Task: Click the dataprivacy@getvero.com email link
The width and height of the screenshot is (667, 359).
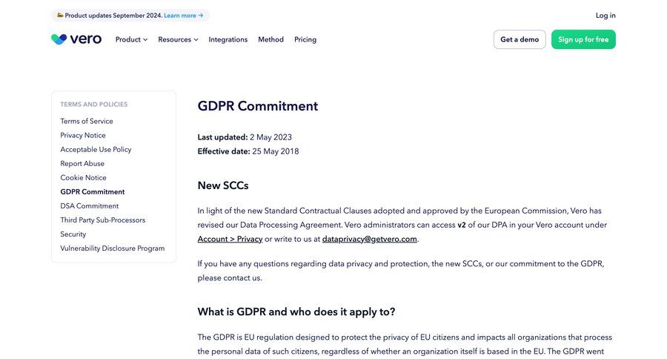Action: [x=370, y=239]
